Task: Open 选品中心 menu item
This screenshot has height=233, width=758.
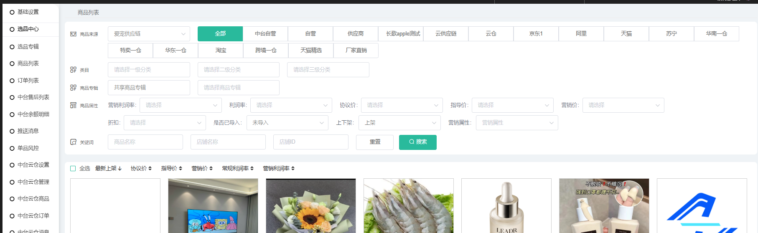Action: click(x=28, y=29)
